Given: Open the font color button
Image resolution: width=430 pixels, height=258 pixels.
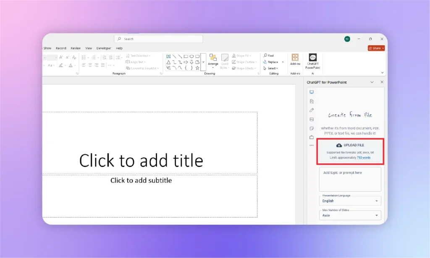Looking at the screenshot, I should coord(71,65).
